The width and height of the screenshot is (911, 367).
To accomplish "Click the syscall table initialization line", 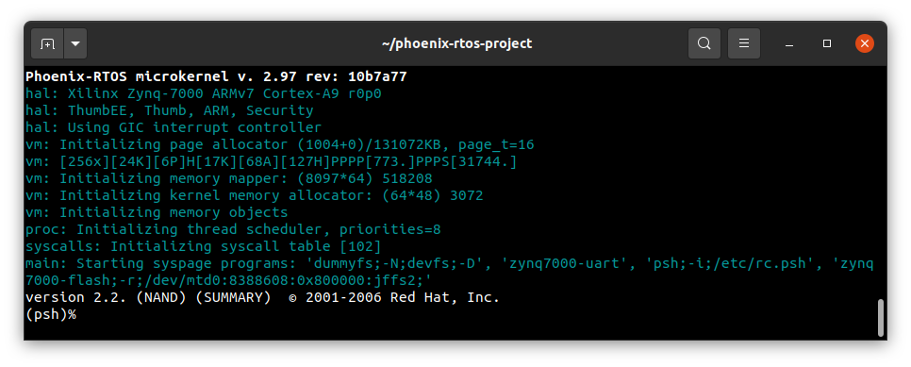I will point(204,246).
